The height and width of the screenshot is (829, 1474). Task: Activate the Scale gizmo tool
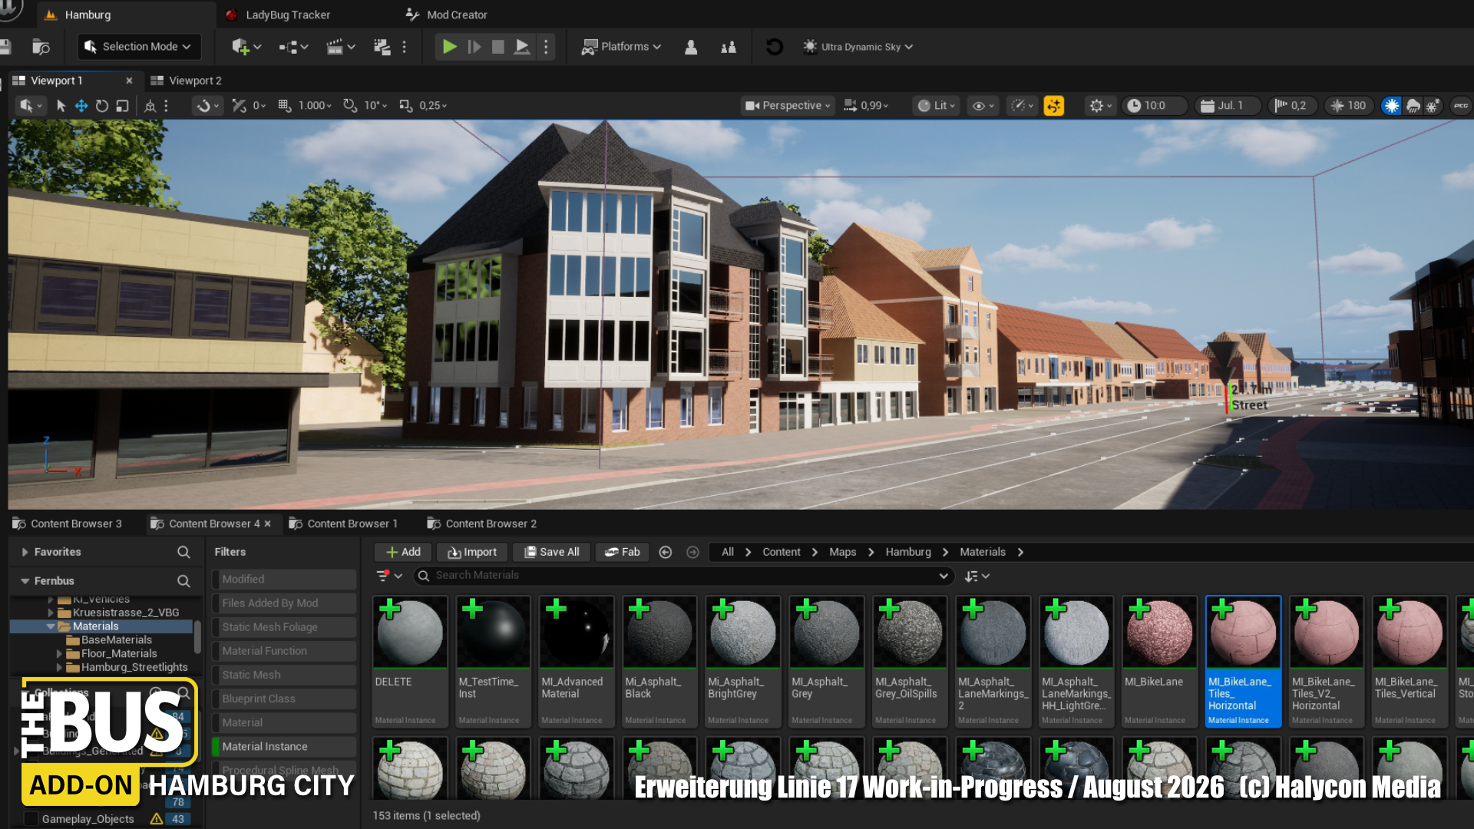click(x=122, y=106)
